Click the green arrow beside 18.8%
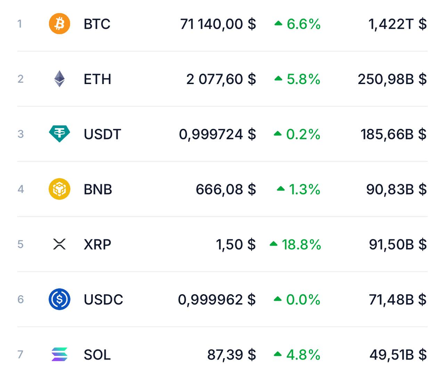This screenshot has height=380, width=445. click(274, 244)
